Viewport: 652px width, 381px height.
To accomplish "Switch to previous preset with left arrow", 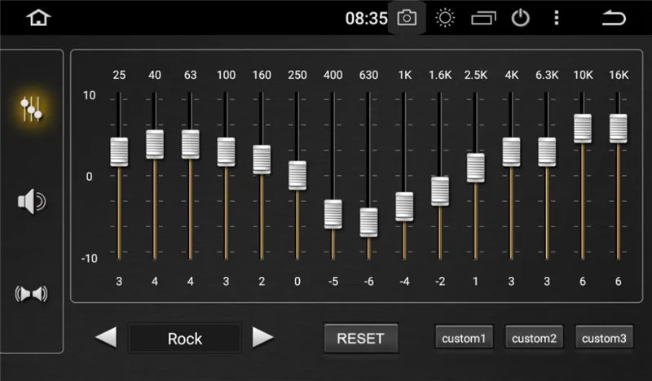I will pyautogui.click(x=106, y=337).
